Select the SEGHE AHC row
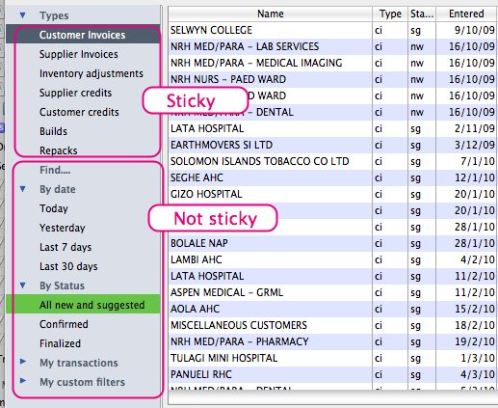Screen dimensions: 498x408 333,177
